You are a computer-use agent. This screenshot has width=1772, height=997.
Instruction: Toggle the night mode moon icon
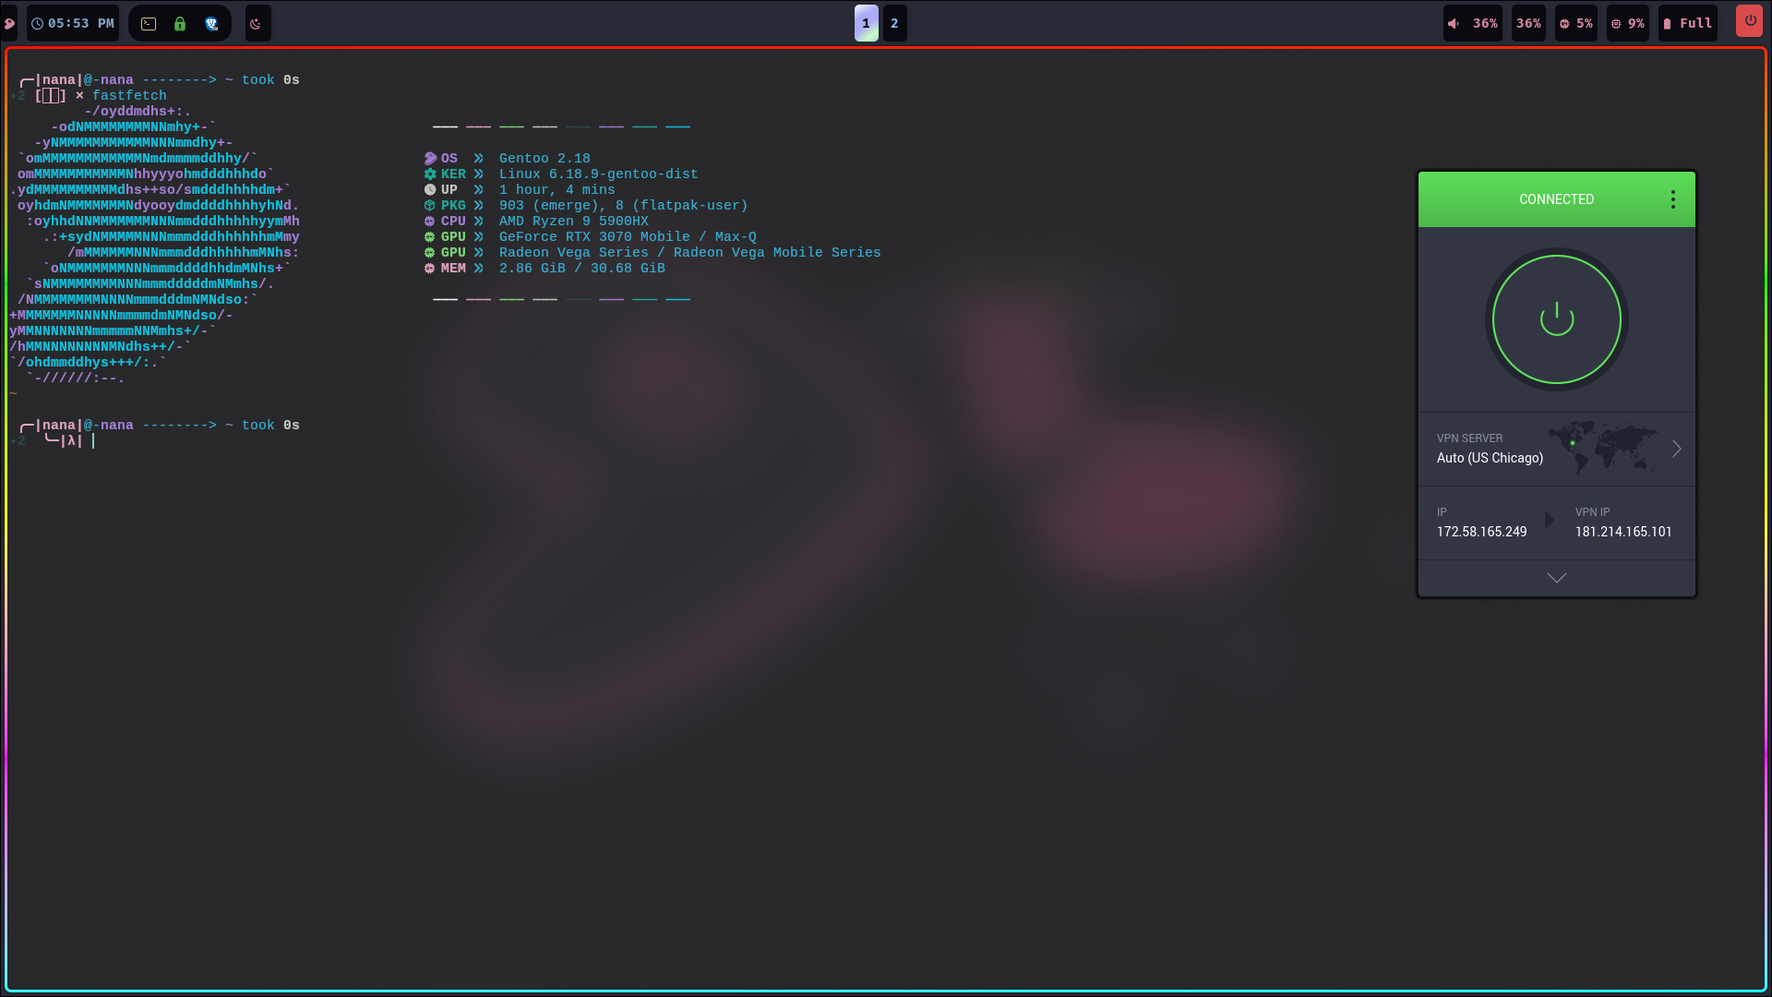point(257,24)
